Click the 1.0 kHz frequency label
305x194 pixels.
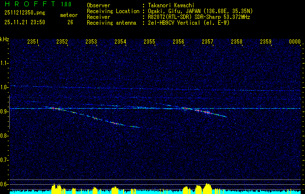pyautogui.click(x=4, y=87)
